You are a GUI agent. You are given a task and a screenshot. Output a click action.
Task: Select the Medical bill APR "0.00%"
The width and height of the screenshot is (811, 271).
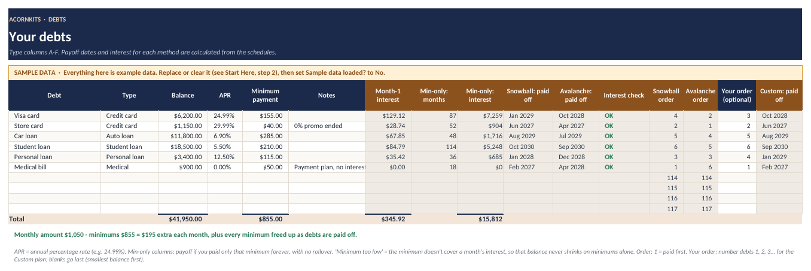[x=225, y=168]
